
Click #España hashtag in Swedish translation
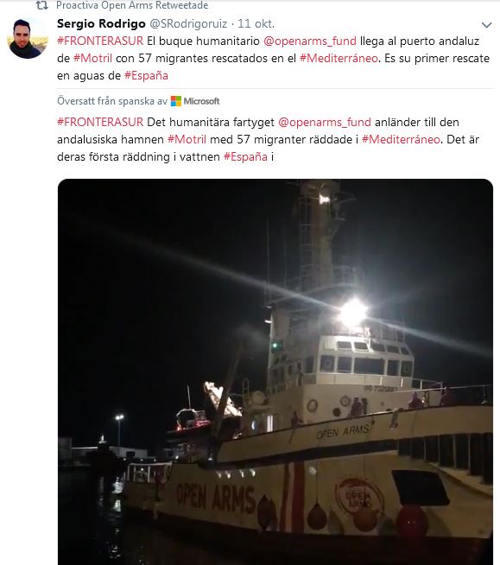point(245,157)
